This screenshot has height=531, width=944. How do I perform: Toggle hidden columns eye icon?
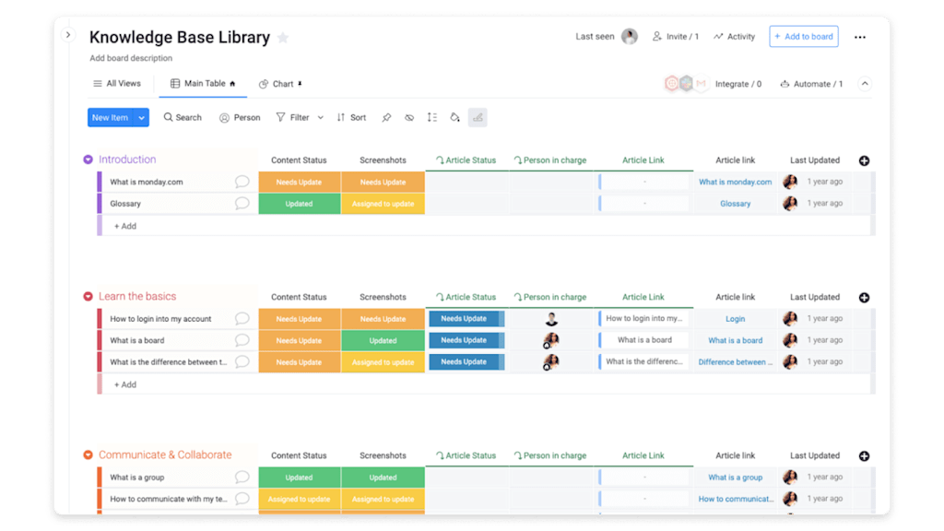409,117
